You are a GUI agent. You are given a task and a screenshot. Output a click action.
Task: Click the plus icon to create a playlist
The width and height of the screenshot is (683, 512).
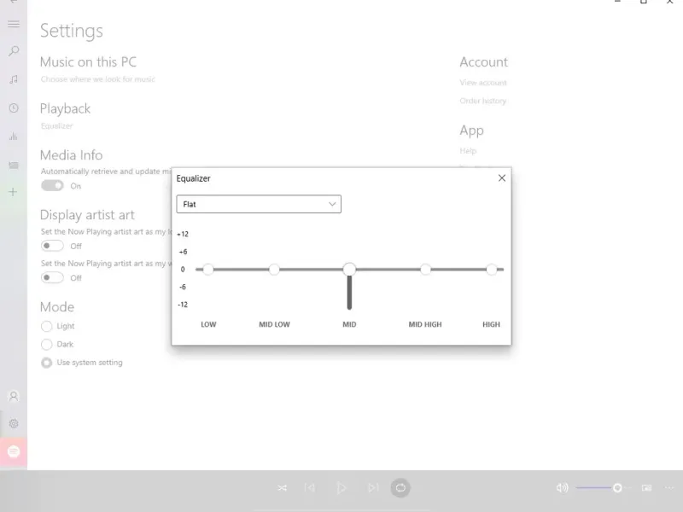tap(13, 192)
